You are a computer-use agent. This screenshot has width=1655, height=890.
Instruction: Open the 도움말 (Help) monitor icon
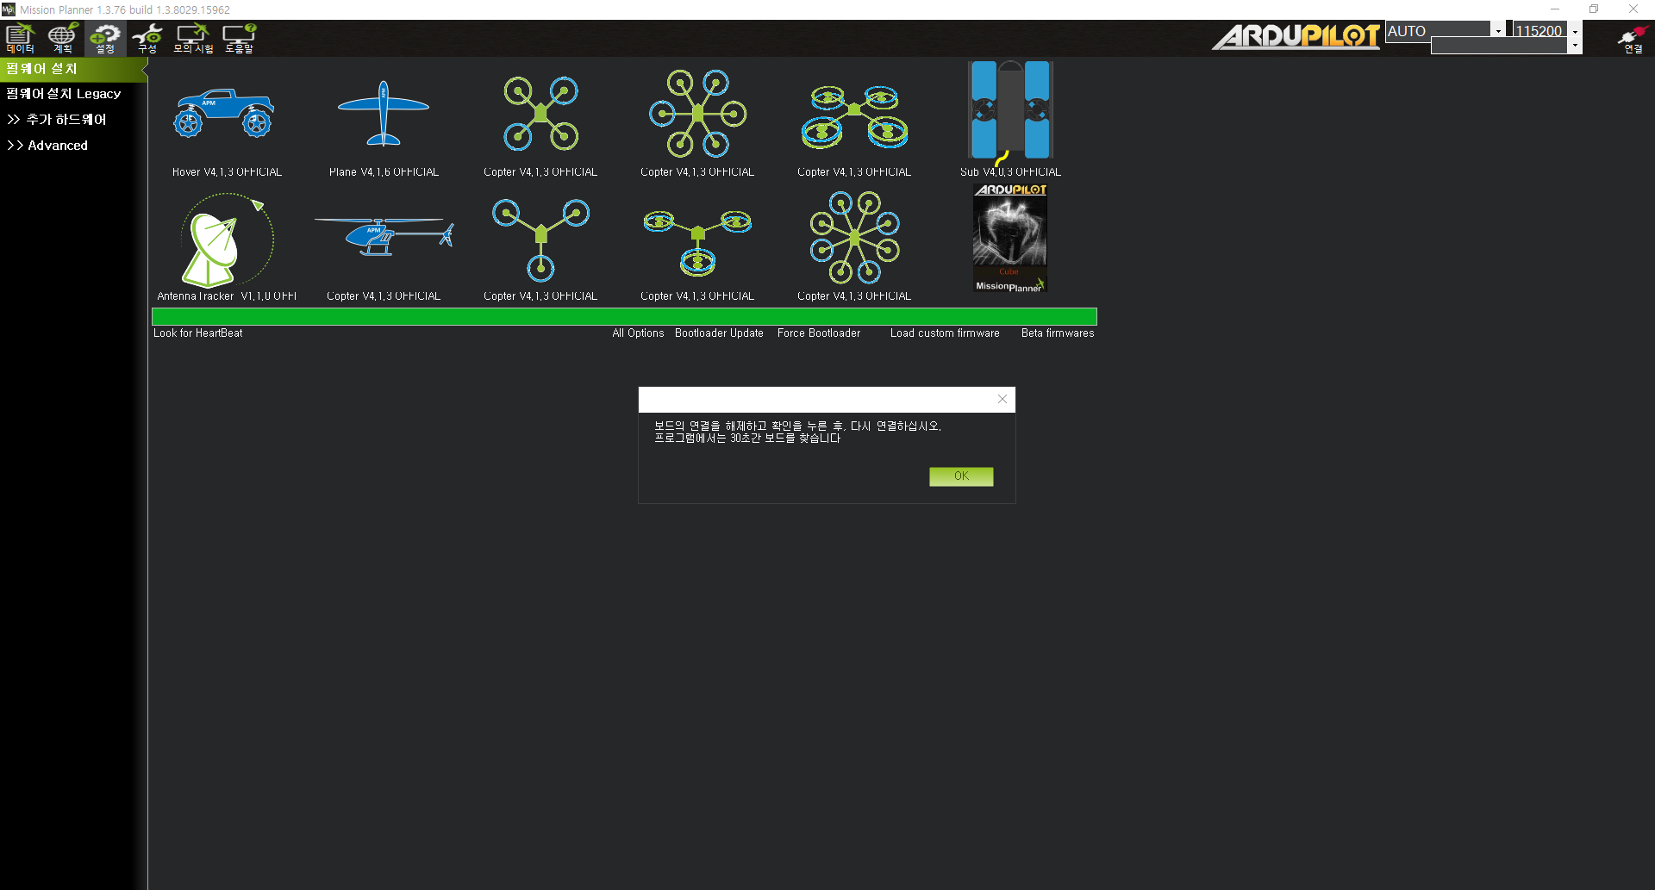(x=239, y=38)
